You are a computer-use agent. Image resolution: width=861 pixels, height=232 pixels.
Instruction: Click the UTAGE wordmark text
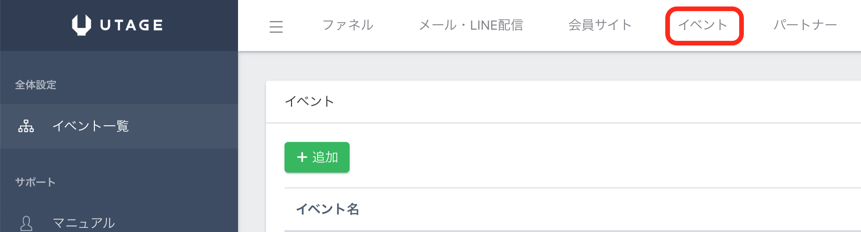[132, 25]
